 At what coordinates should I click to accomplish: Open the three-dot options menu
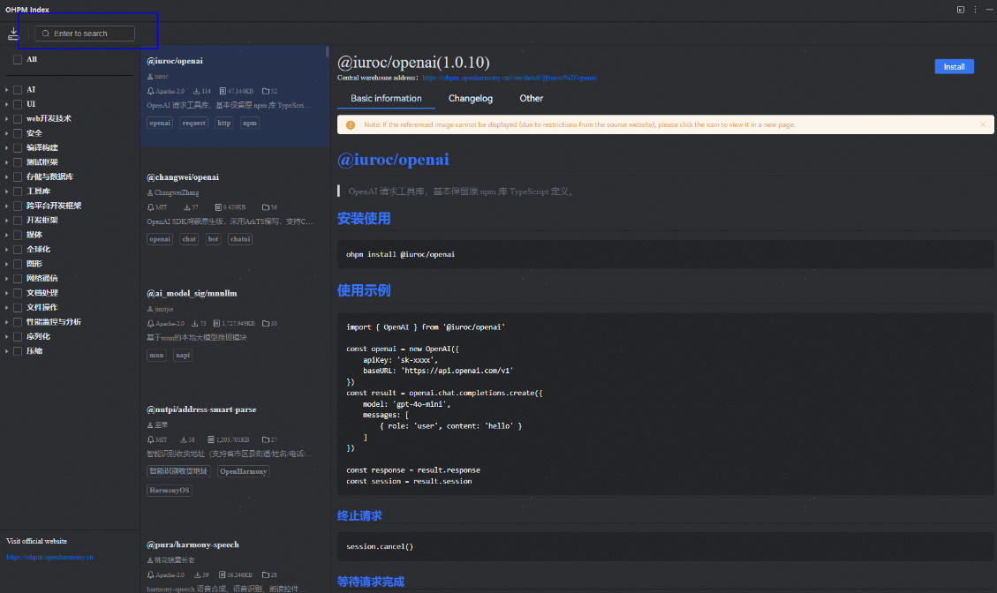[x=975, y=10]
